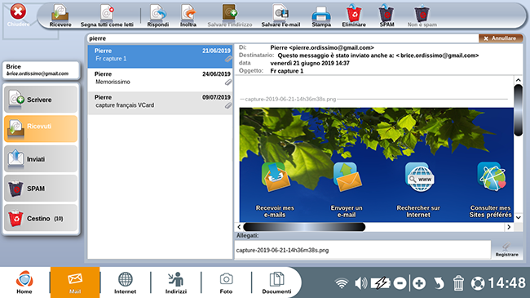This screenshot has height=298, width=530.
Task: Delete the message with Eliminare
Action: pos(354,16)
